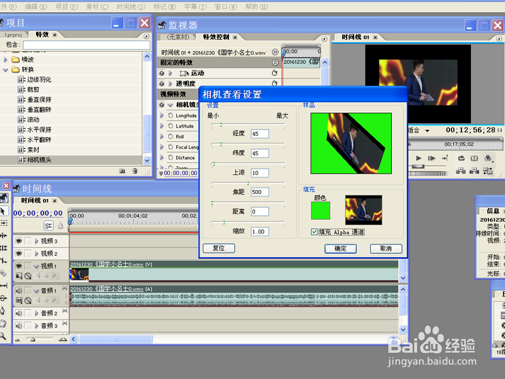Viewport: 505px width, 379px height.
Task: Open the 编辑(E) menu
Action: [x=36, y=6]
